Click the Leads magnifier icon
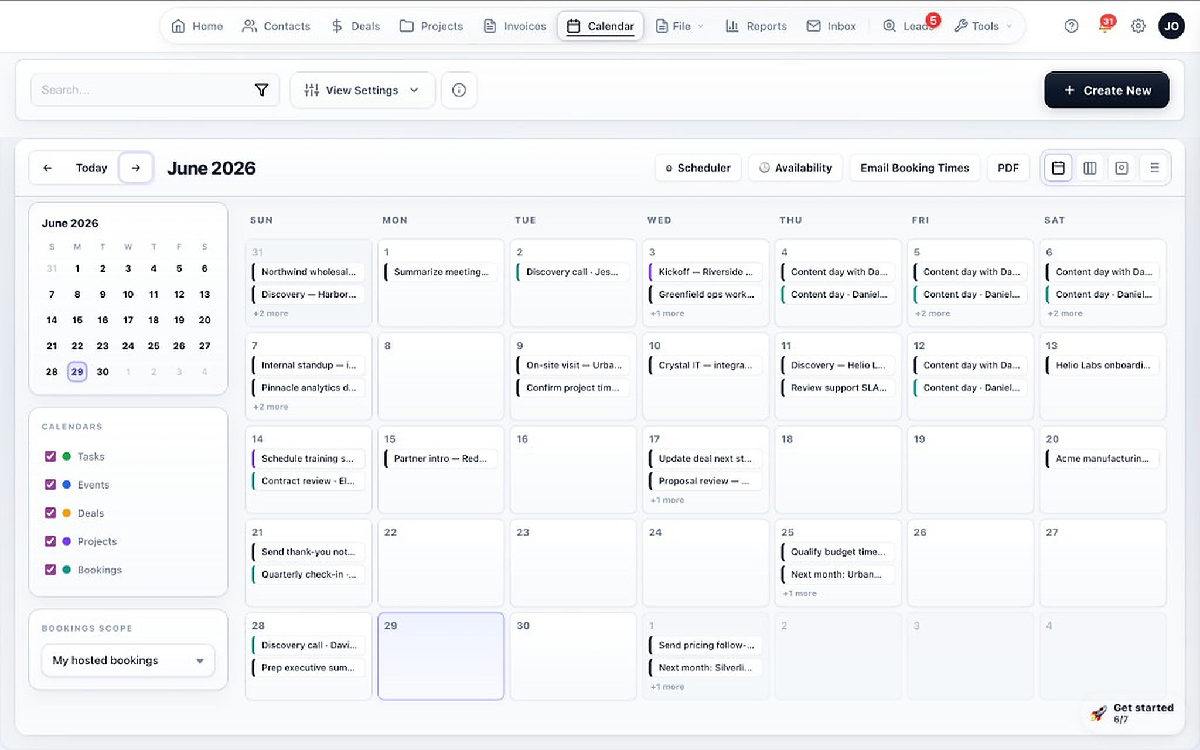The image size is (1200, 750). coord(889,26)
